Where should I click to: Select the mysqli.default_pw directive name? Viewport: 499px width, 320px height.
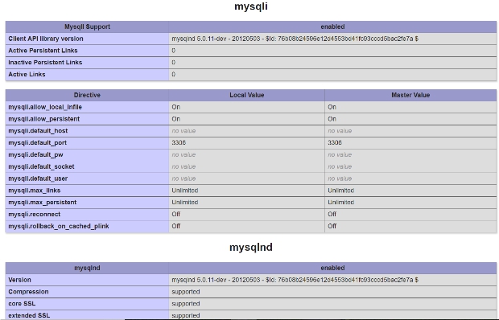35,154
